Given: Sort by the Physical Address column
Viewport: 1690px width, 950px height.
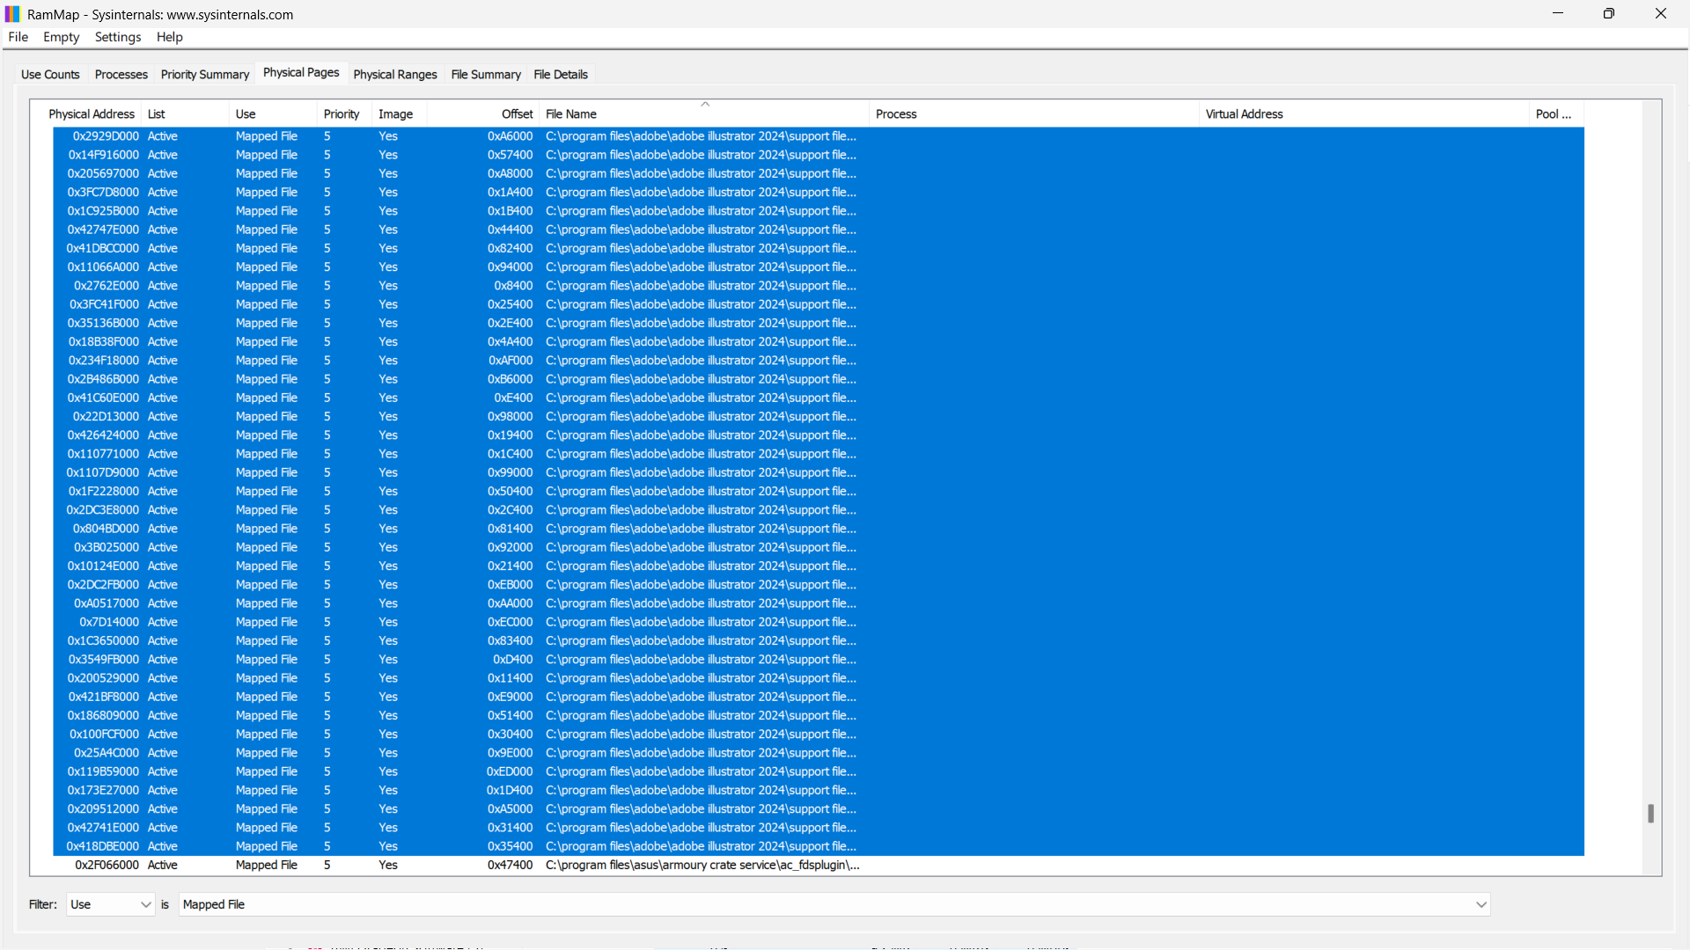Looking at the screenshot, I should 92,113.
